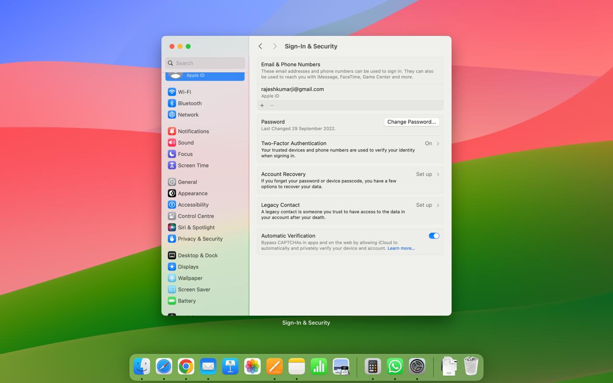Expand Two-Factor Authentication details chevron
This screenshot has height=383, width=613.
[438, 144]
